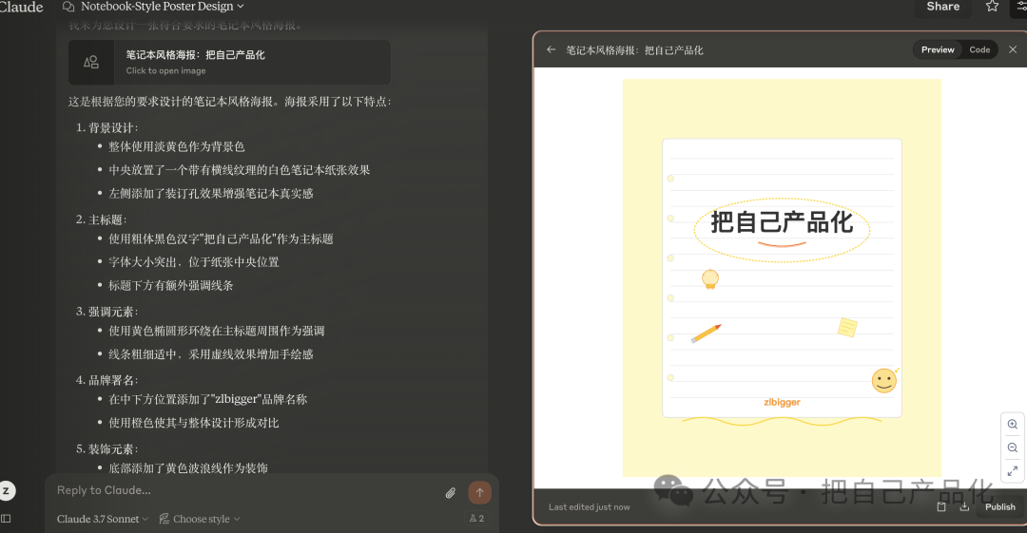Click the heading 5. 装饰元素
1027x533 pixels.
tap(107, 449)
